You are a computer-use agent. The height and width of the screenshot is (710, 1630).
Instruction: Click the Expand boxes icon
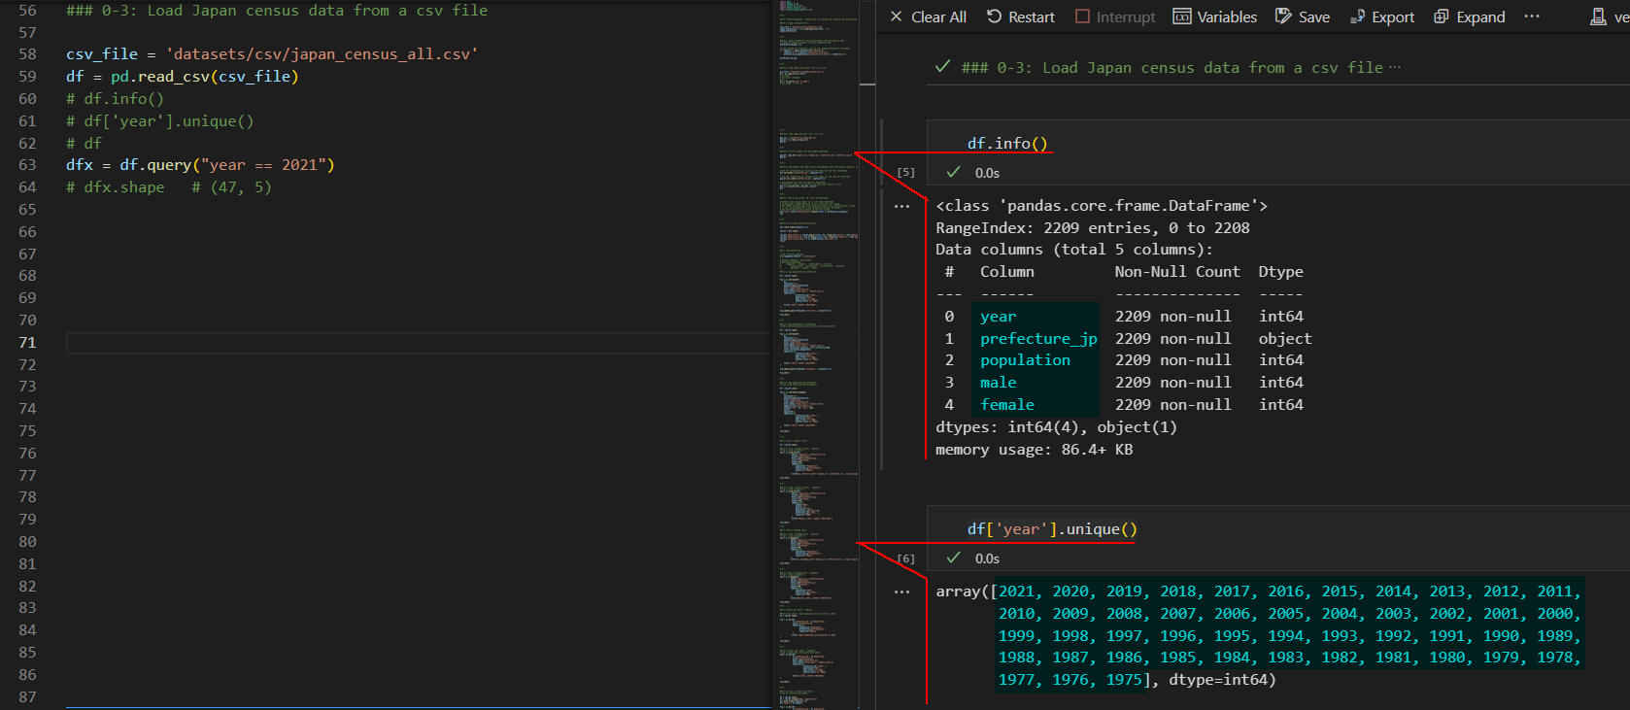(1442, 17)
